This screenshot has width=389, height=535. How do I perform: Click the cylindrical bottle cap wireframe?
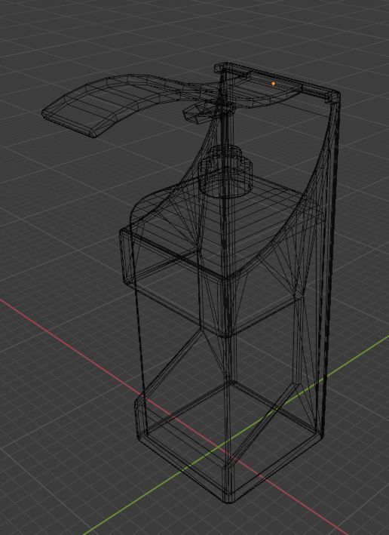click(225, 171)
